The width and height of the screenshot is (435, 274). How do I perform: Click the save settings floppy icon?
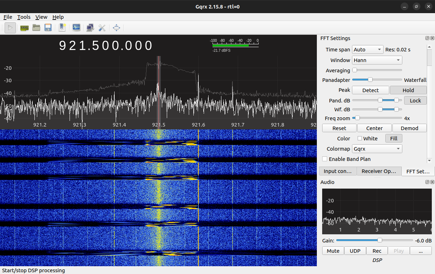tap(48, 27)
